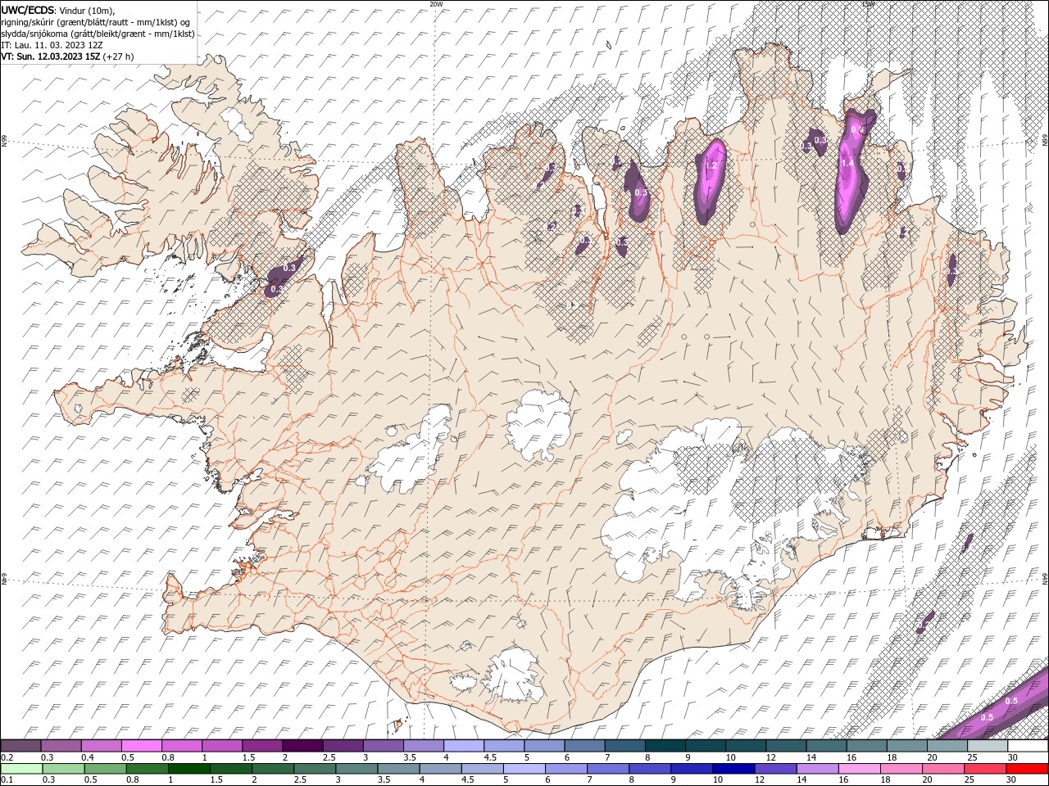Select the 25 pinkish-red swatch in green scale
Image resolution: width=1049 pixels, height=786 pixels.
[985, 769]
